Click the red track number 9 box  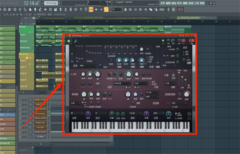click(x=192, y=41)
